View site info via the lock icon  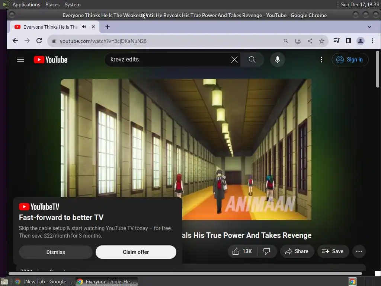click(x=54, y=41)
